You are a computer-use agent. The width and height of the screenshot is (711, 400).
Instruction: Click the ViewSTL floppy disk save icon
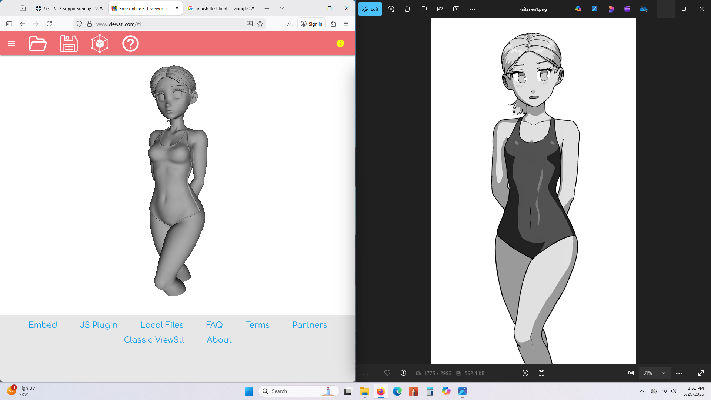[69, 44]
